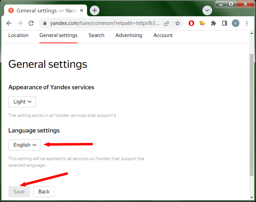Expand the tab search dropdown arrow
Screen dimensions: 256x202
207,10
